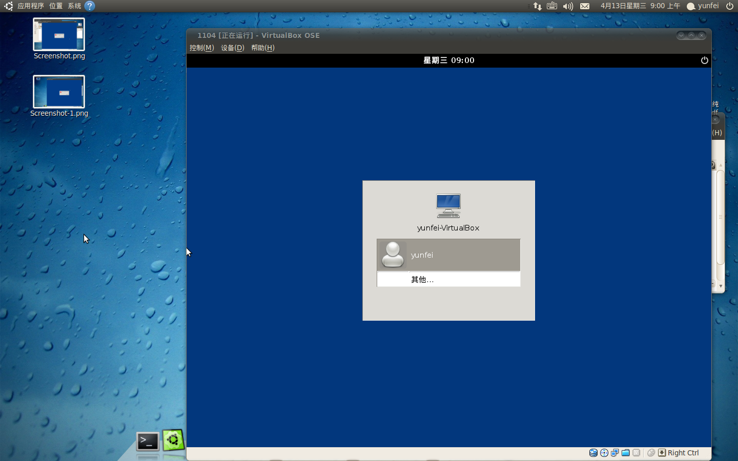Click the host power icon in top panel

(x=730, y=6)
